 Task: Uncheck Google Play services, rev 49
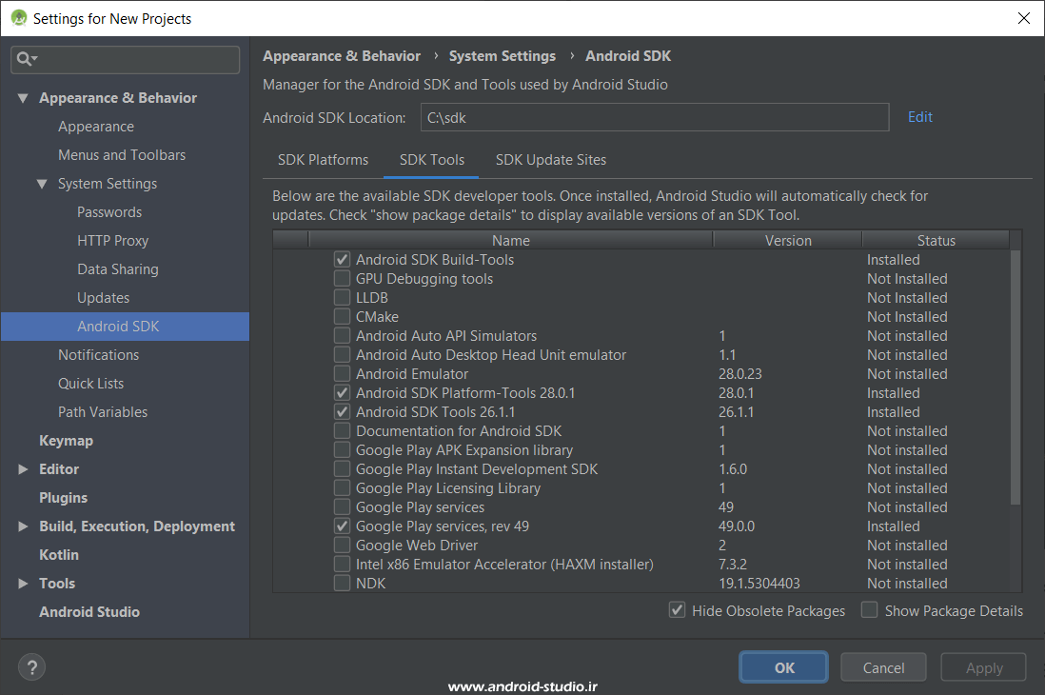tap(342, 526)
